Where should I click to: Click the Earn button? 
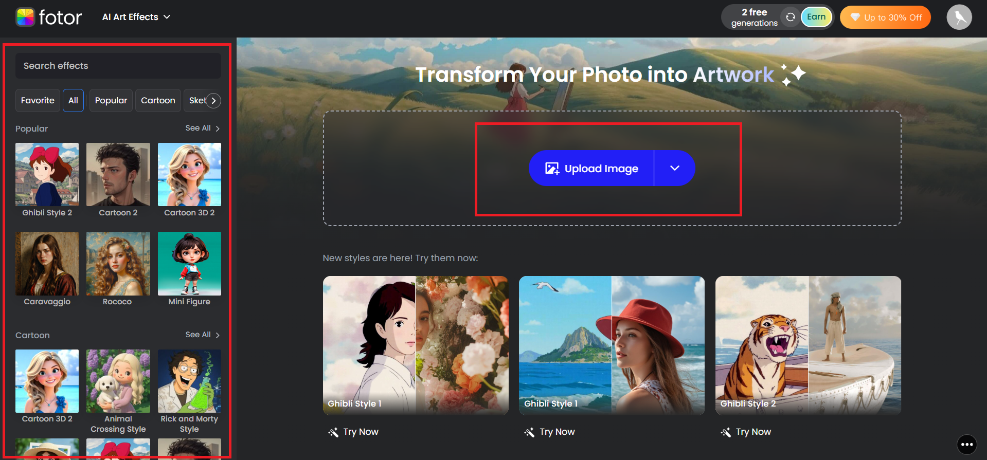tap(816, 17)
